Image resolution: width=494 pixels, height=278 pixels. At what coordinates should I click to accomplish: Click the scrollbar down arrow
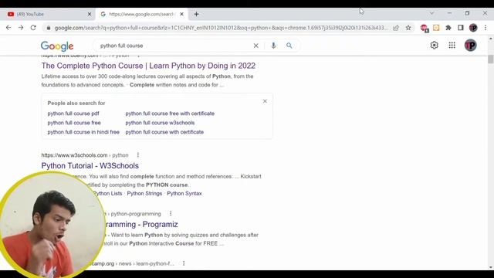pos(491,267)
